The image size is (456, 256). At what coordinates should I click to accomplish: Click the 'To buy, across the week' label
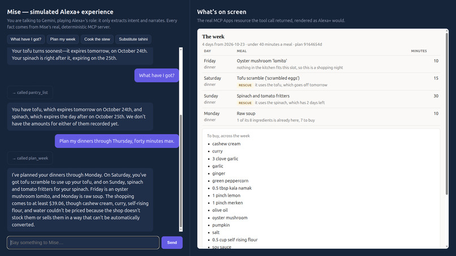[229, 136]
